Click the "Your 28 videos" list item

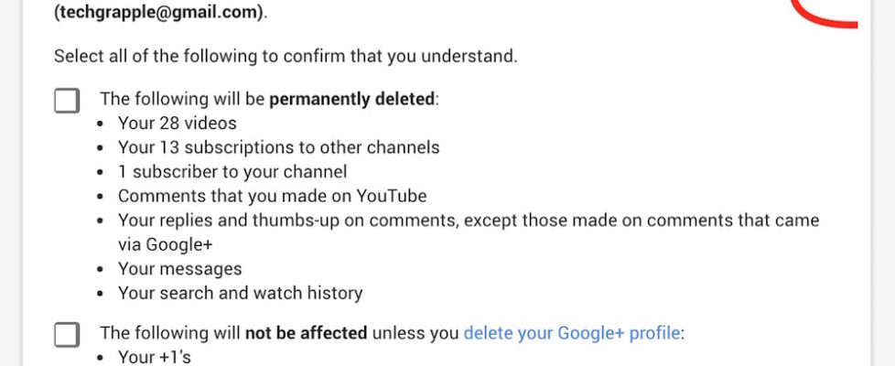pos(178,123)
